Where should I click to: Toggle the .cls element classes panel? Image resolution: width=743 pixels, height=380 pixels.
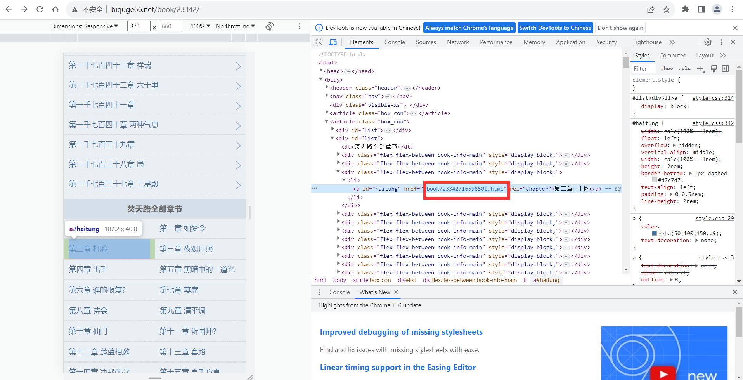tap(685, 69)
